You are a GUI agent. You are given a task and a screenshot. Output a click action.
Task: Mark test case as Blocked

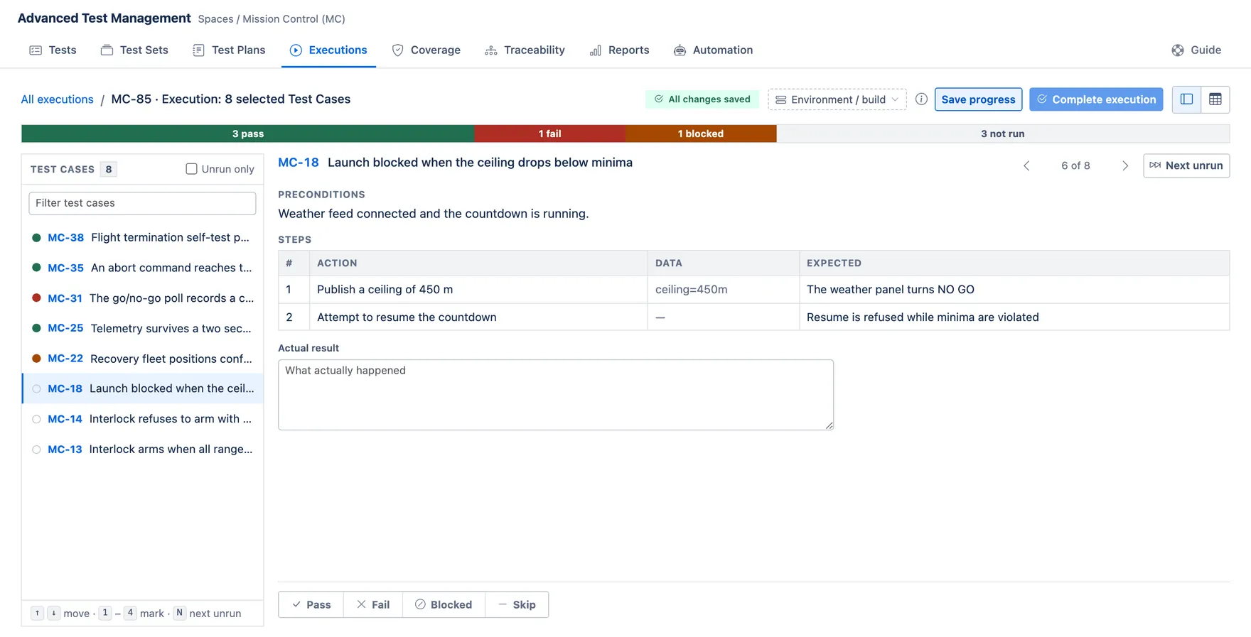coord(444,605)
